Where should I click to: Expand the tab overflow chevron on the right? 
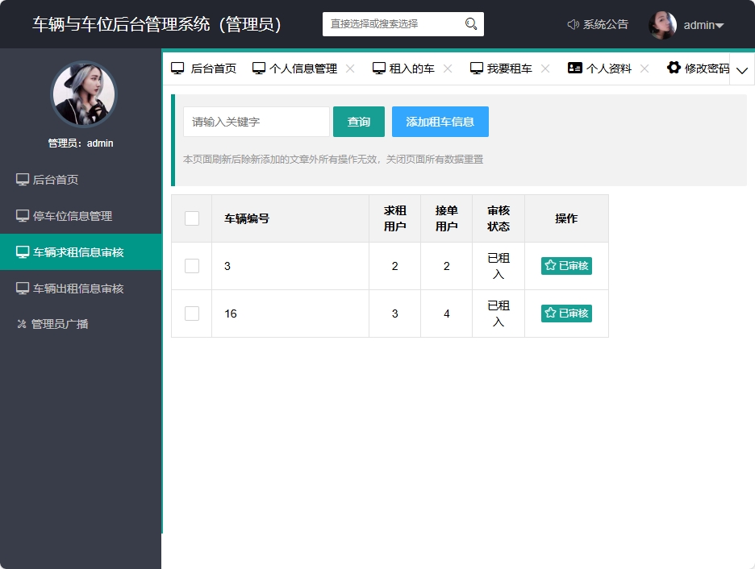tap(740, 71)
